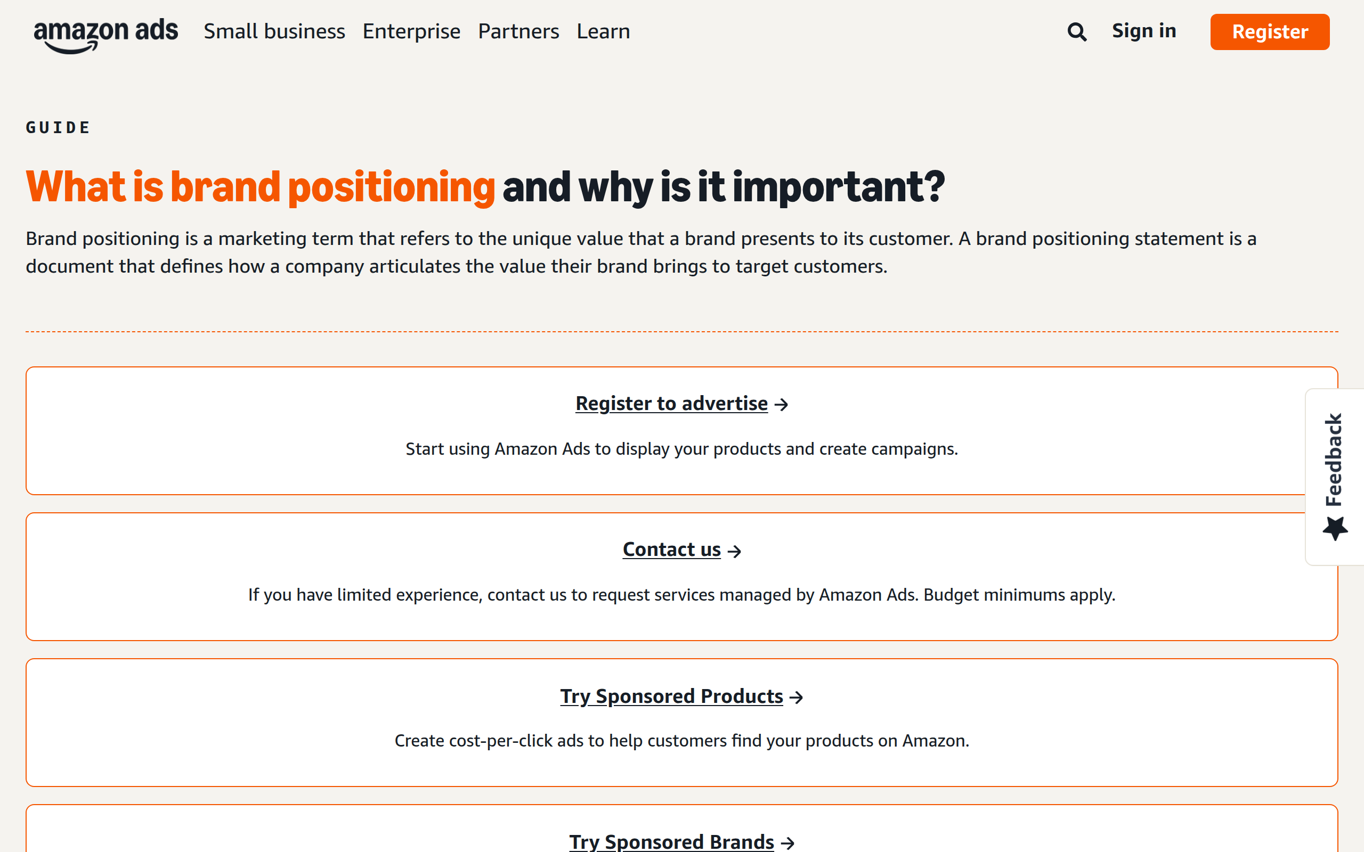Open the Partners menu
The image size is (1364, 852).
pyautogui.click(x=518, y=31)
